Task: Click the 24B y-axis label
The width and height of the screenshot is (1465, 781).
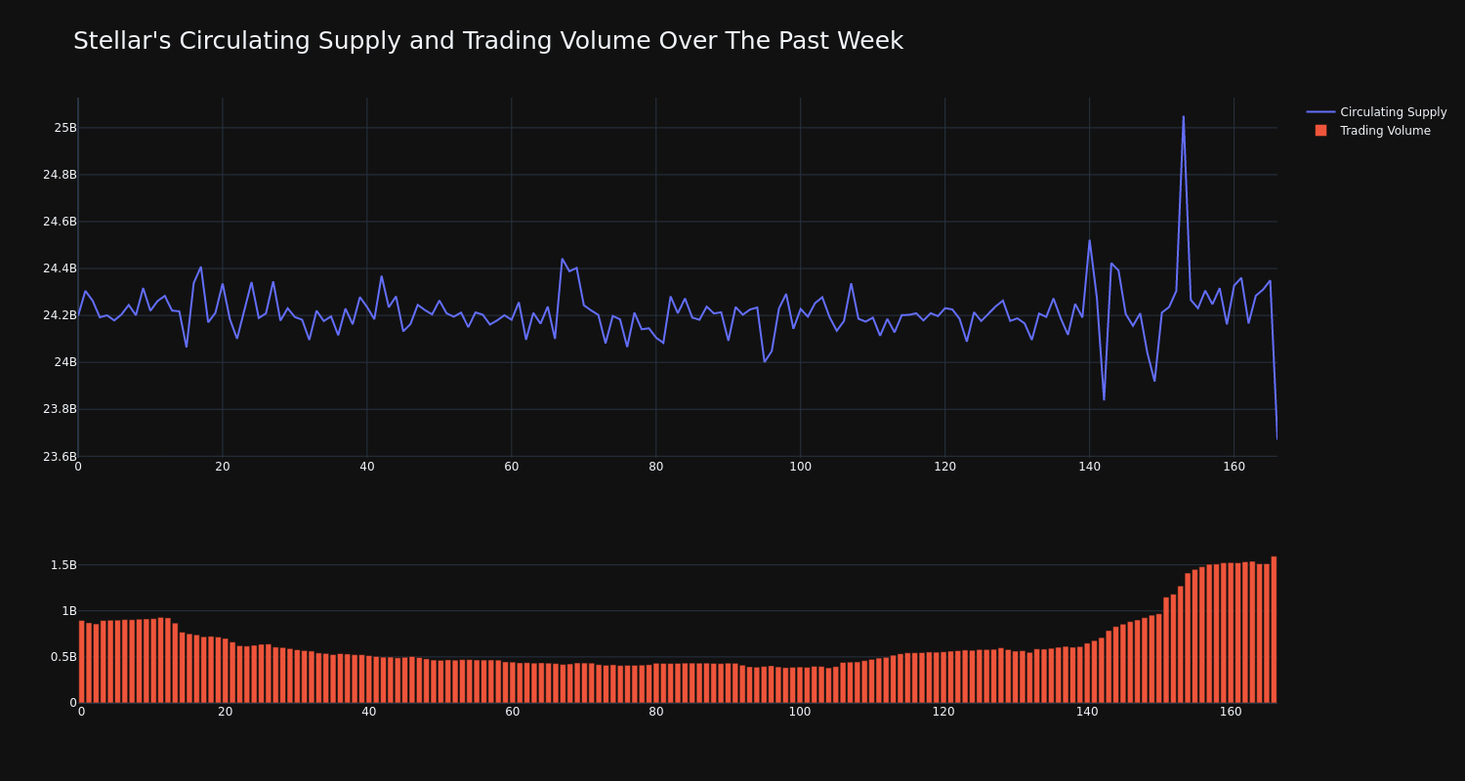Action: click(65, 362)
